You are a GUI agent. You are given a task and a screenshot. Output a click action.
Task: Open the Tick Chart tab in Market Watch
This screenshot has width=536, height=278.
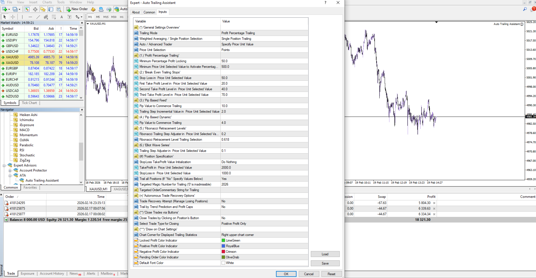tap(29, 103)
